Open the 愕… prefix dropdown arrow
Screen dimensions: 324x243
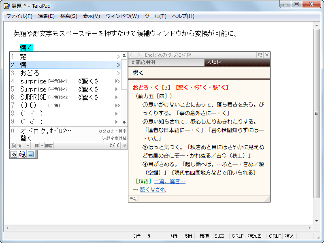[x=28, y=146]
